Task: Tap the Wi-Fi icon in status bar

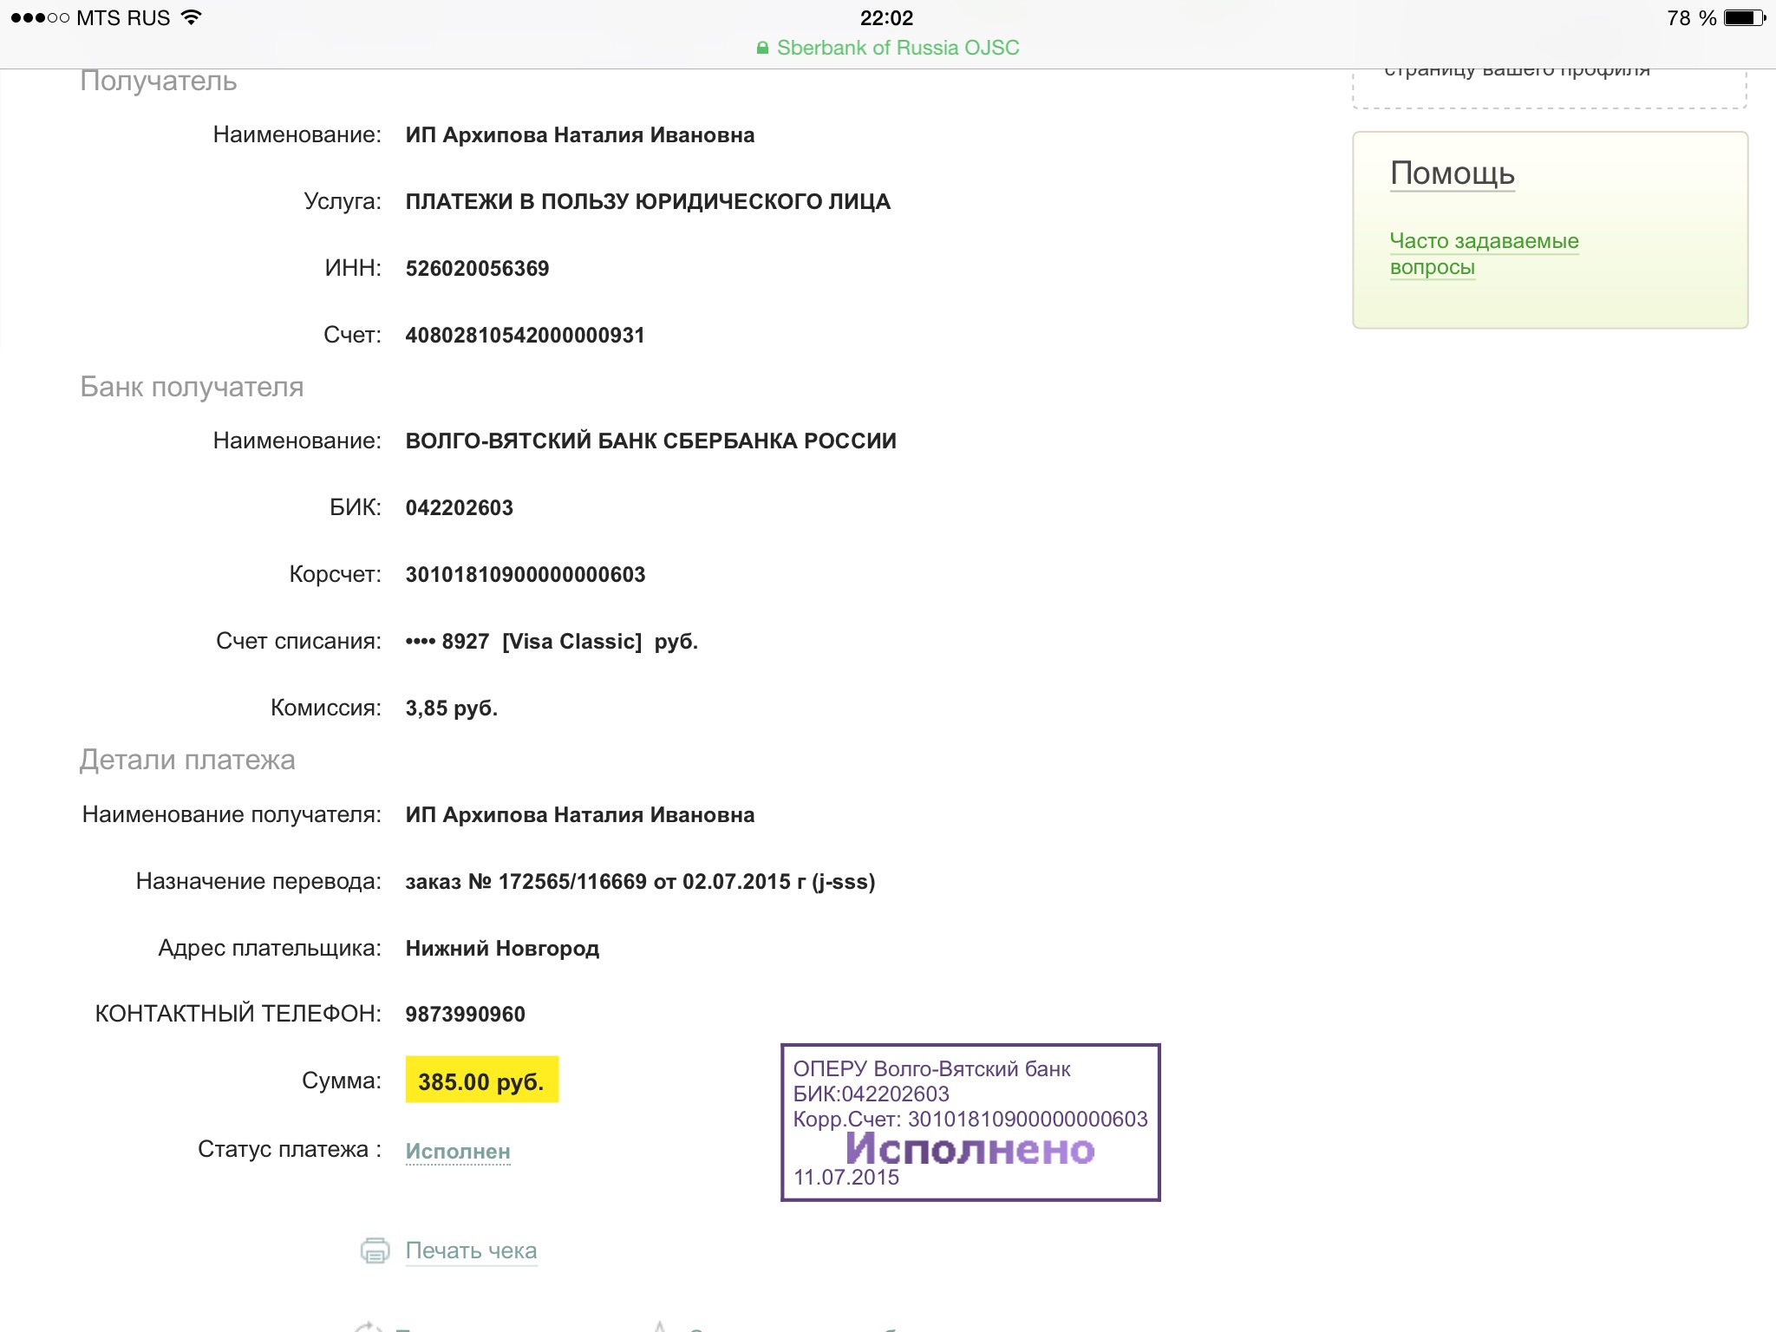Action: click(192, 17)
